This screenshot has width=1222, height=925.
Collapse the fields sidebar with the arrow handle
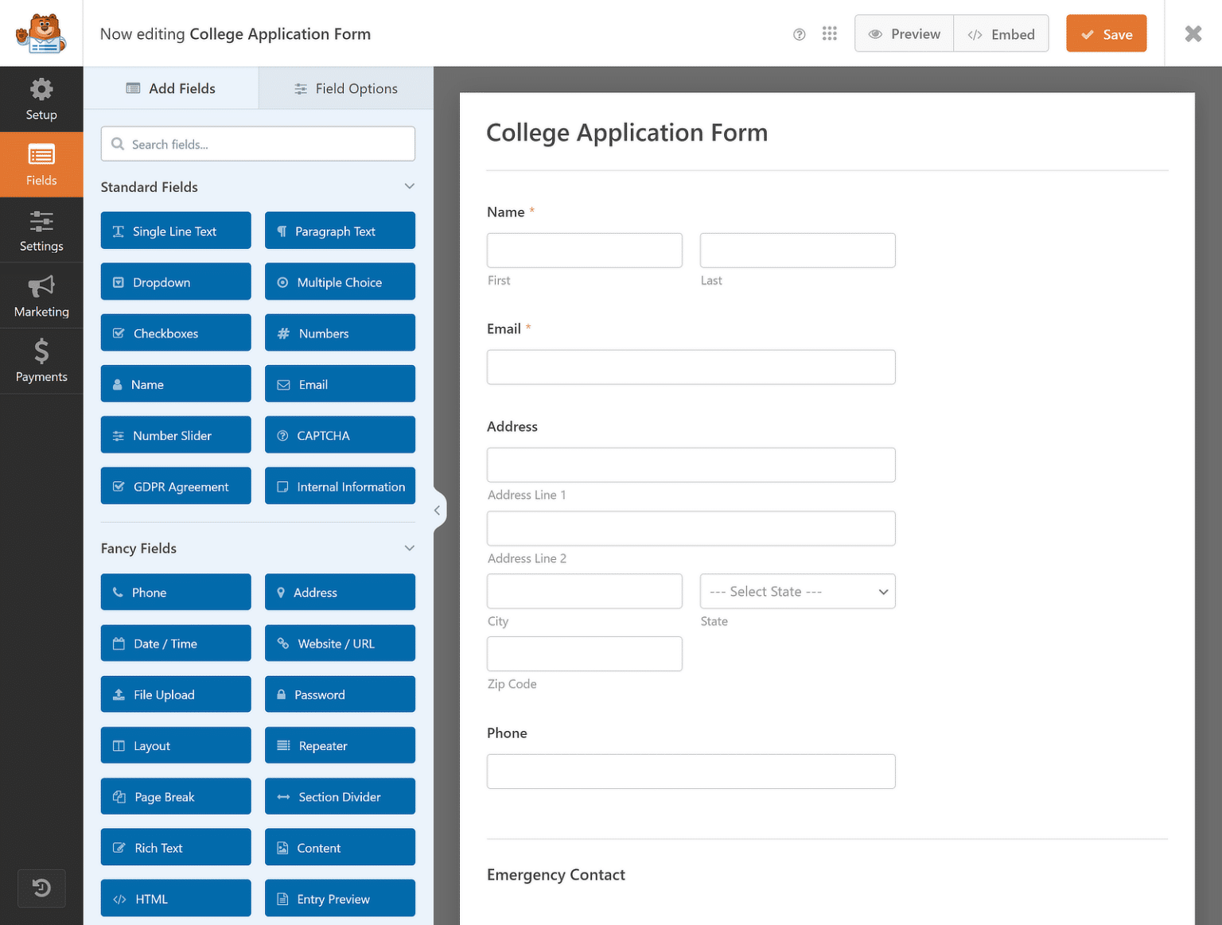pyautogui.click(x=438, y=510)
